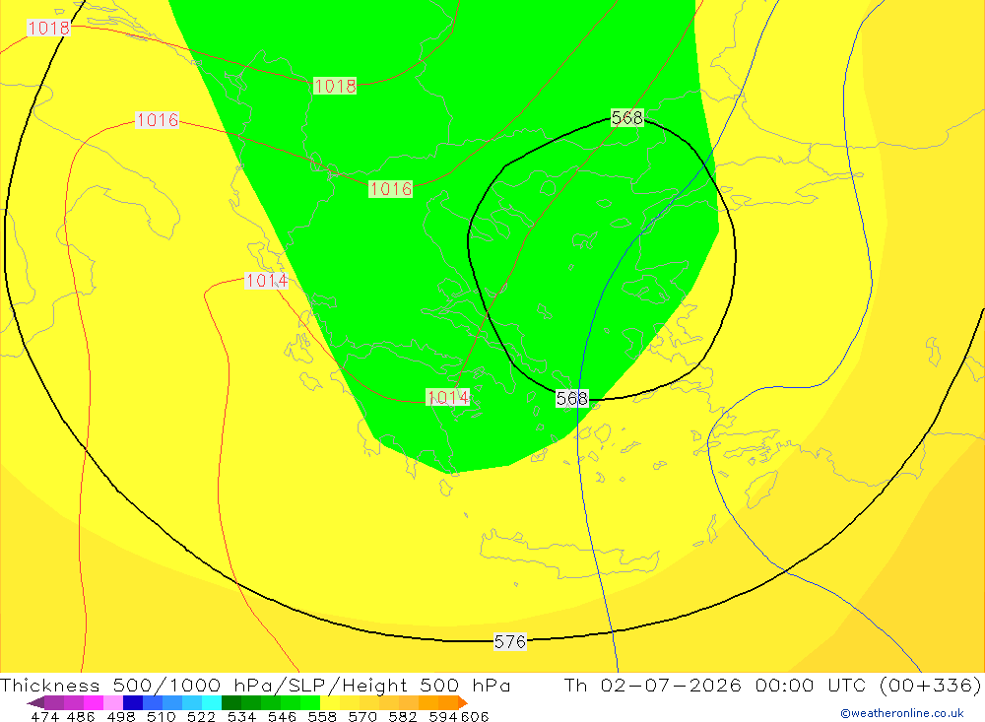
Task: Click the 582 legend value
Action: point(403,716)
